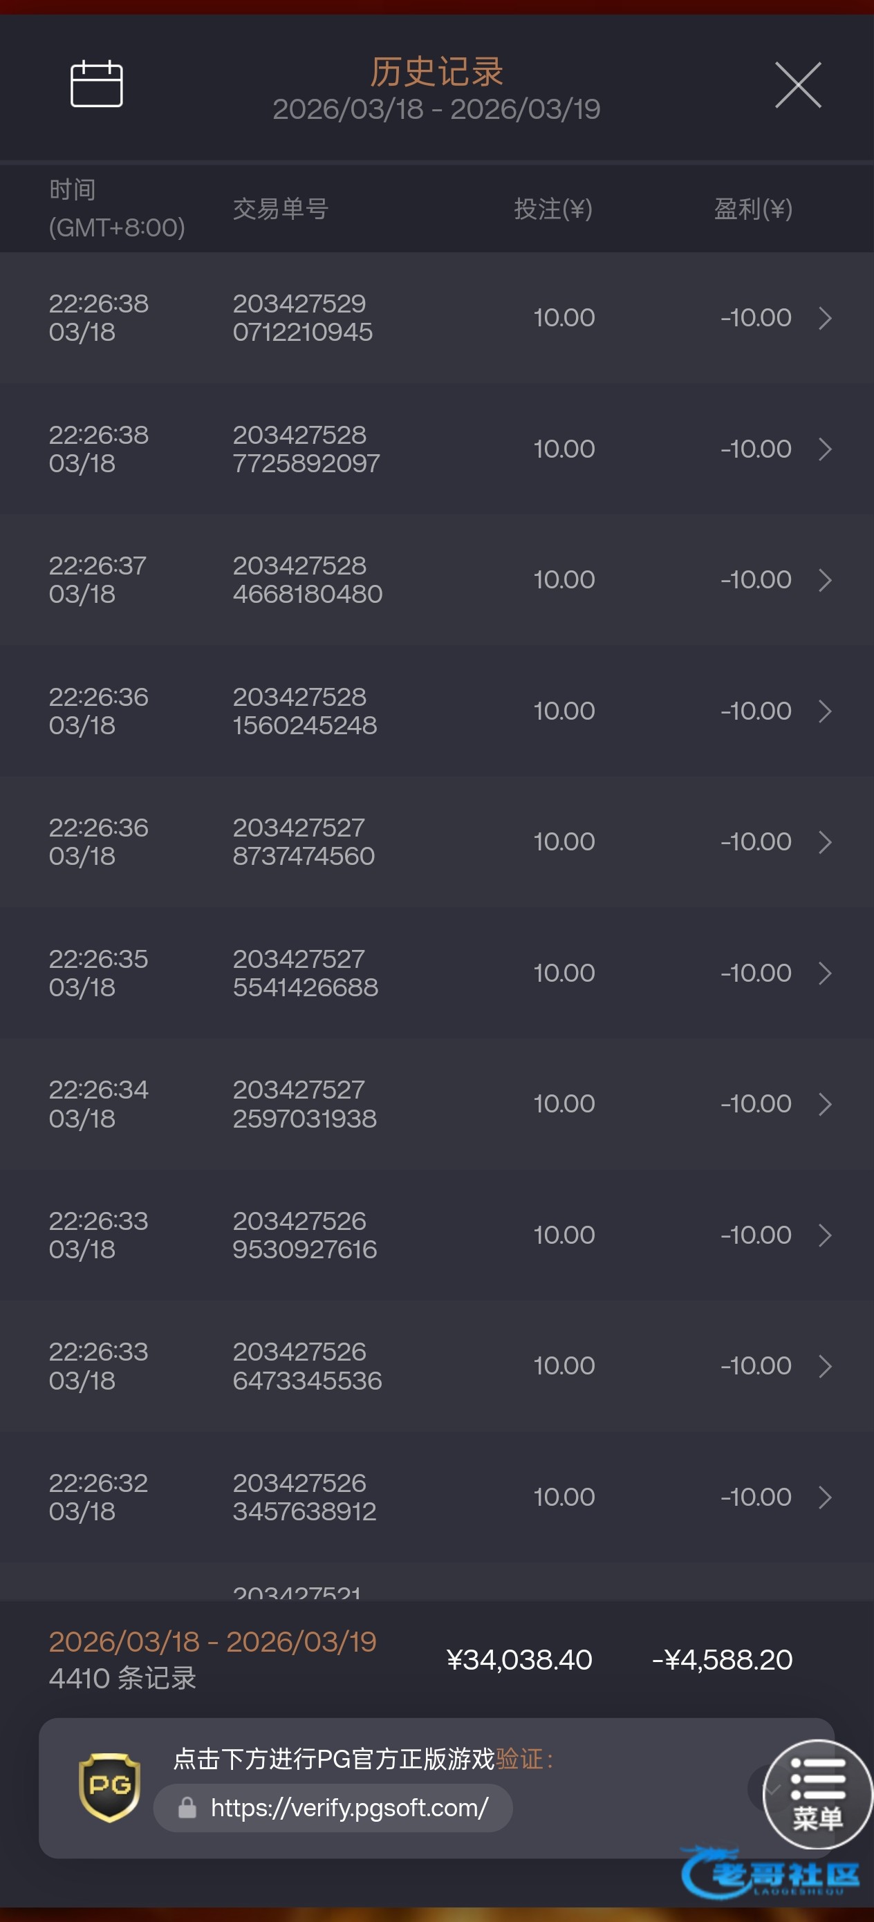Click the 历史记录 title date range
The height and width of the screenshot is (1922, 874).
[x=436, y=109]
